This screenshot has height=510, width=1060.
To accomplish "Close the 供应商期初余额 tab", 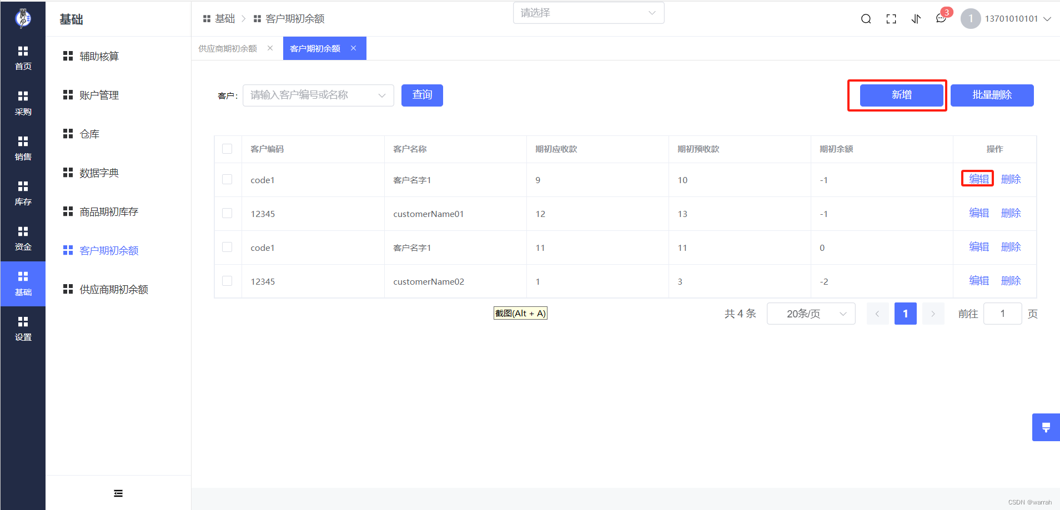I will click(270, 48).
